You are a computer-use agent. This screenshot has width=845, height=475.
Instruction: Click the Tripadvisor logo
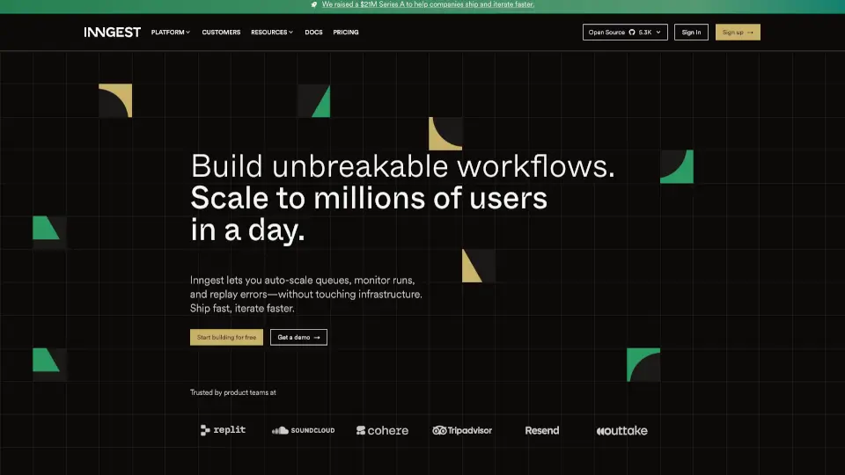click(x=462, y=430)
